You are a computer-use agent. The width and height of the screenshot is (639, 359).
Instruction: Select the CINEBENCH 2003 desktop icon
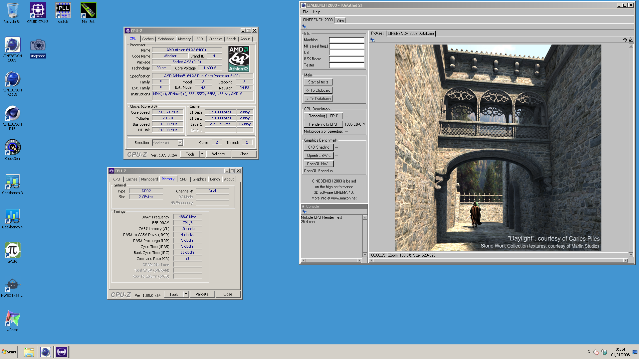coord(12,49)
